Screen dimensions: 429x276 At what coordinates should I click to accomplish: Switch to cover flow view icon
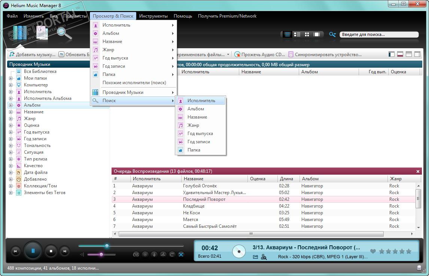pyautogui.click(x=317, y=34)
